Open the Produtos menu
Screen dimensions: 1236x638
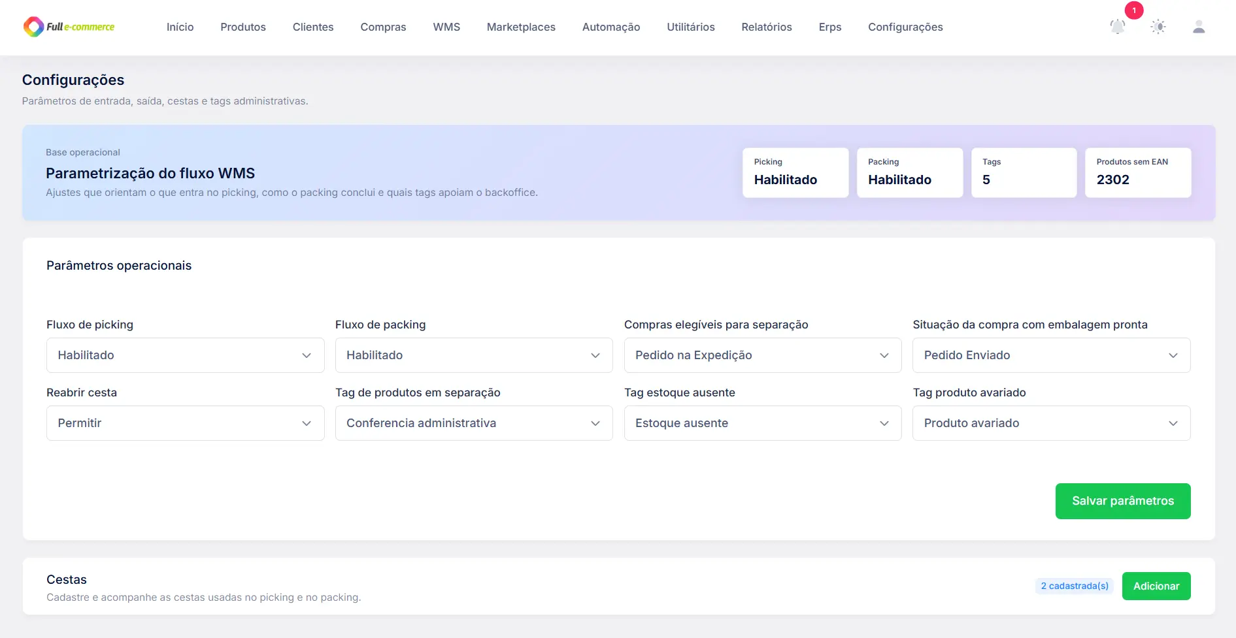click(243, 27)
